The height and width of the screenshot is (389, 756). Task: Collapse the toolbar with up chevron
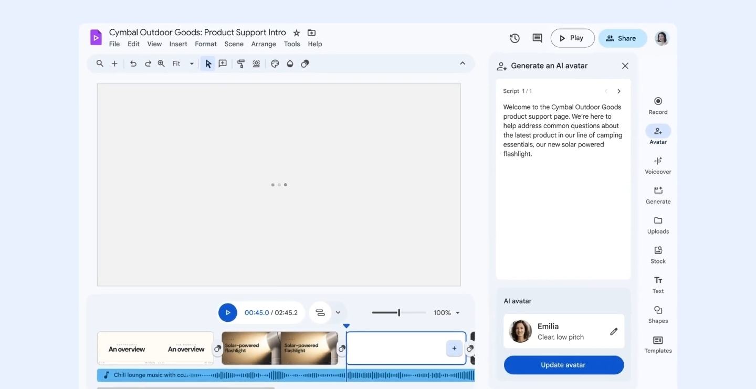463,63
